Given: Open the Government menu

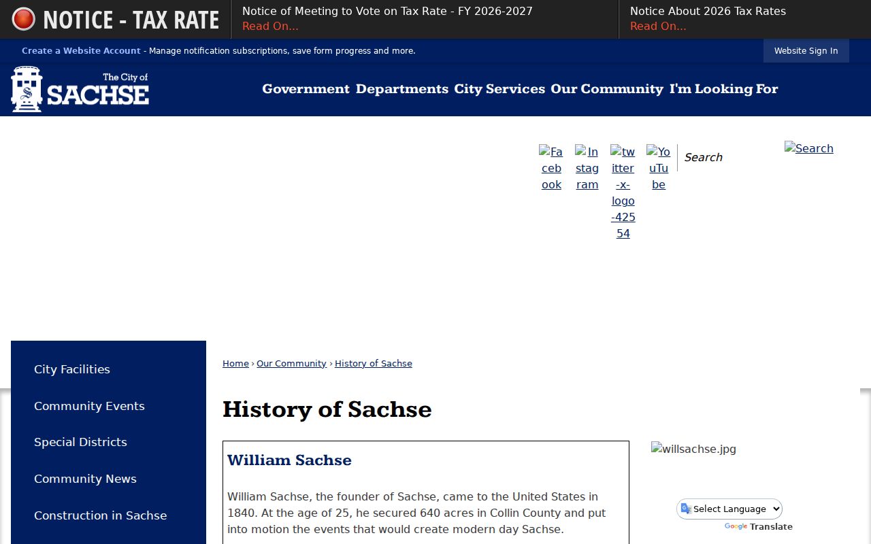Looking at the screenshot, I should point(306,89).
